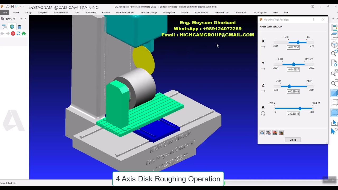Viewport: 338px width, 190px height.
Task: Click the X axis position slider handle
Action: pos(298,42)
